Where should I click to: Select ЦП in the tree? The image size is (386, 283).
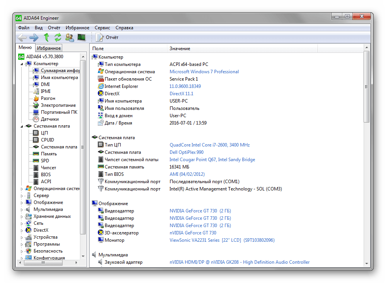coord(44,133)
